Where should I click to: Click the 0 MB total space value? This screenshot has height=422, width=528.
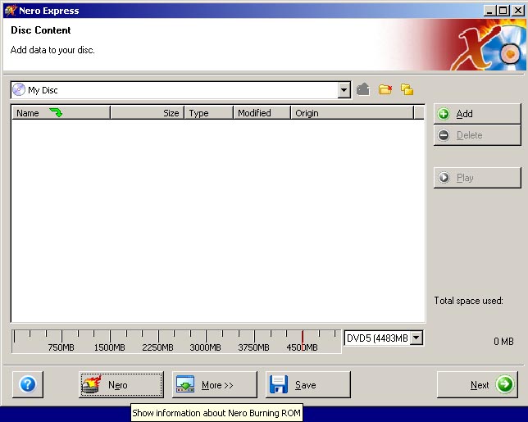click(503, 341)
